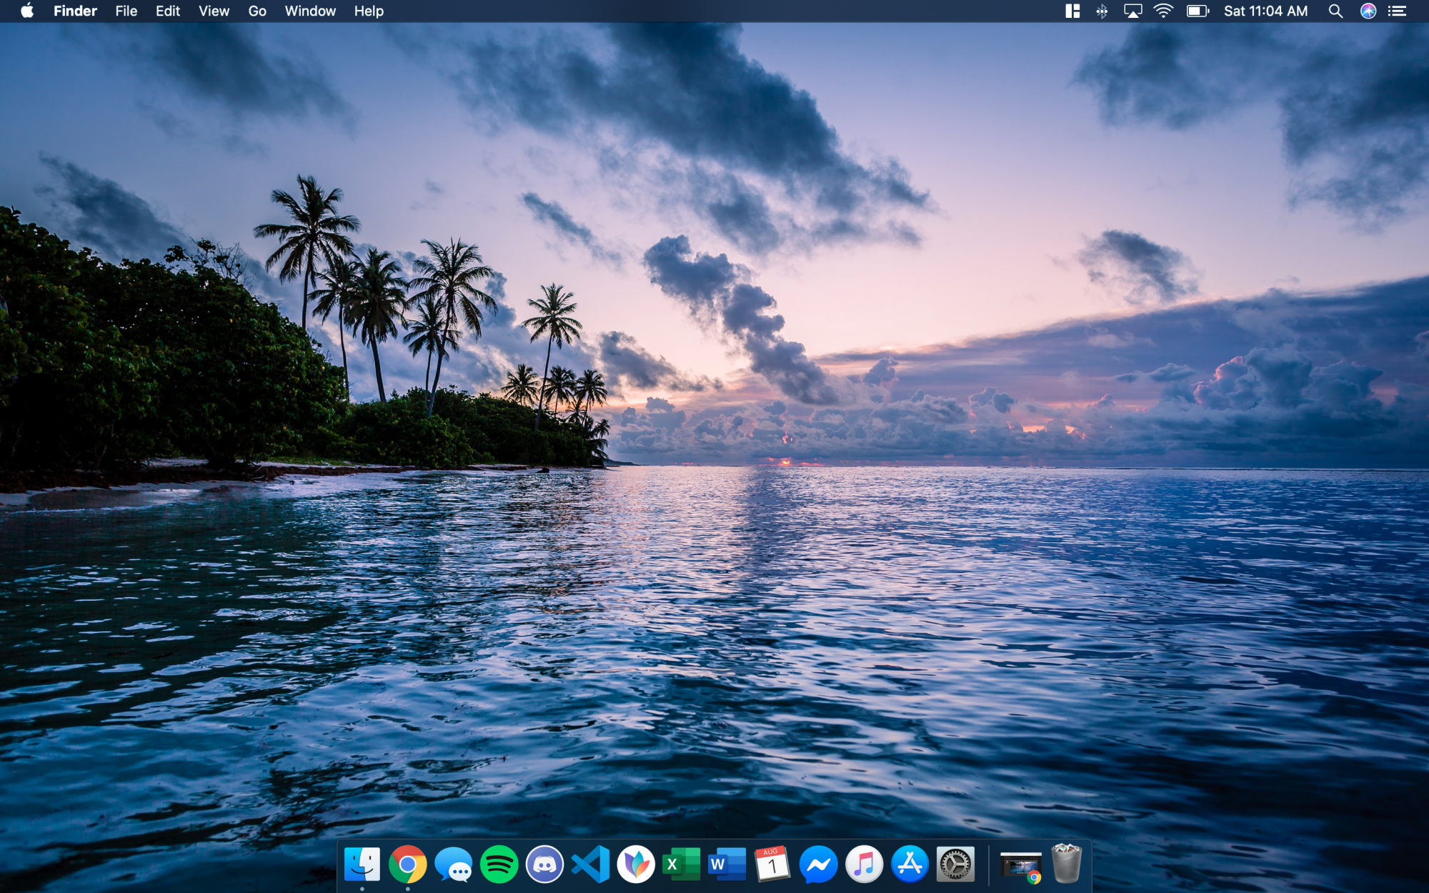
Task: Open the Help menu
Action: click(369, 11)
